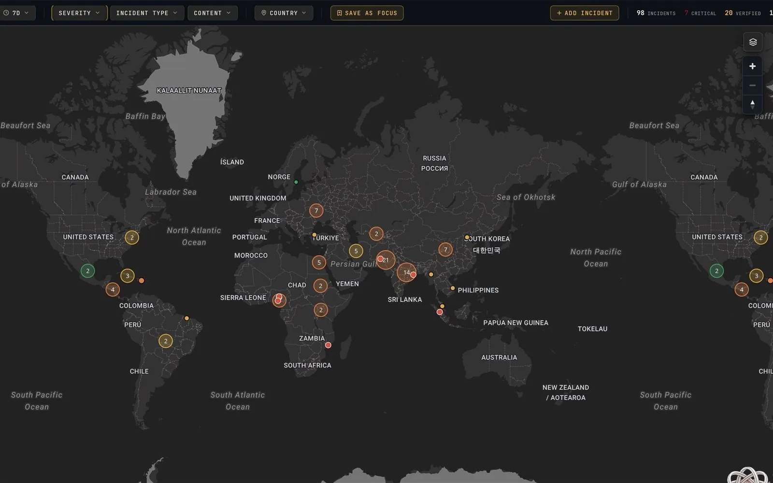This screenshot has height=483, width=773.
Task: Click the TOKELAU label
Action: [592, 329]
